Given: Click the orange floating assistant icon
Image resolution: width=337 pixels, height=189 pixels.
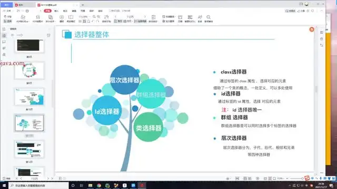Looking at the screenshot, I should (312, 29).
